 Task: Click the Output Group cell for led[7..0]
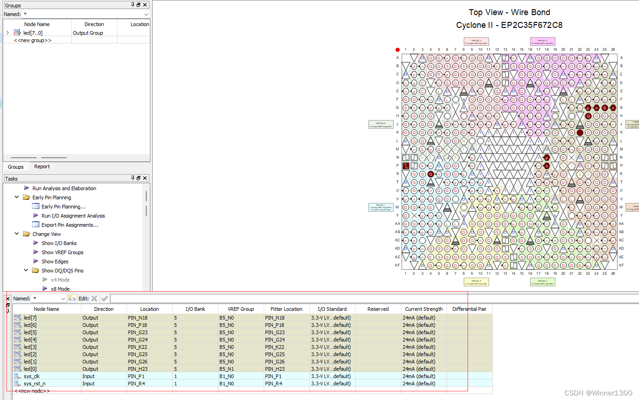[x=94, y=33]
